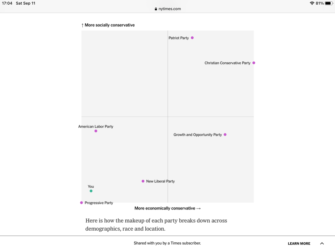Expand the subscriber banner chevron

tap(322, 244)
